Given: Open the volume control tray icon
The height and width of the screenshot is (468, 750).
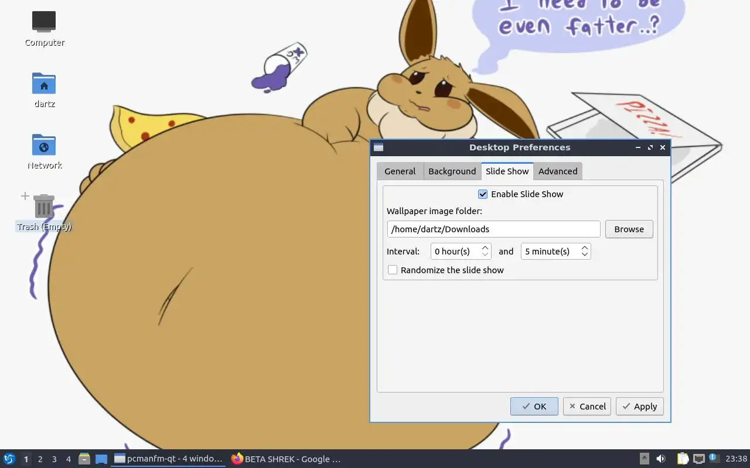Looking at the screenshot, I should (x=661, y=459).
